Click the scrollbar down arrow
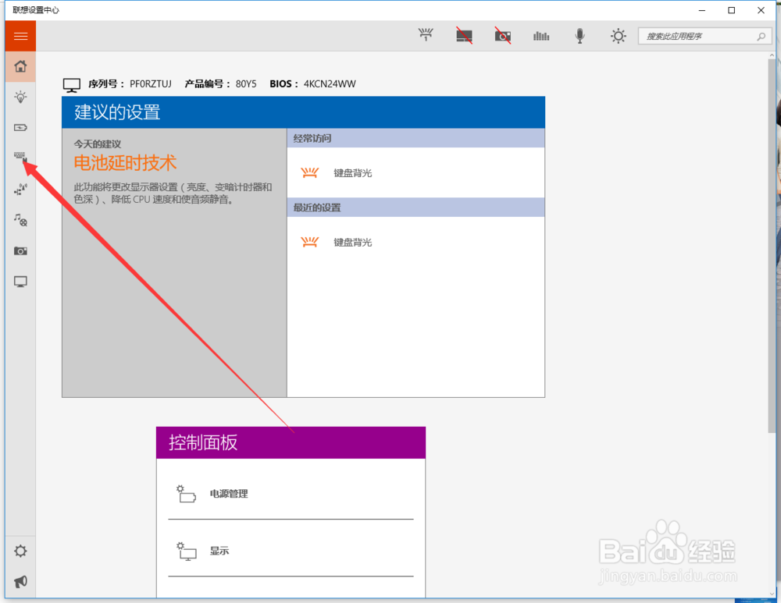This screenshot has height=603, width=781. point(772,594)
